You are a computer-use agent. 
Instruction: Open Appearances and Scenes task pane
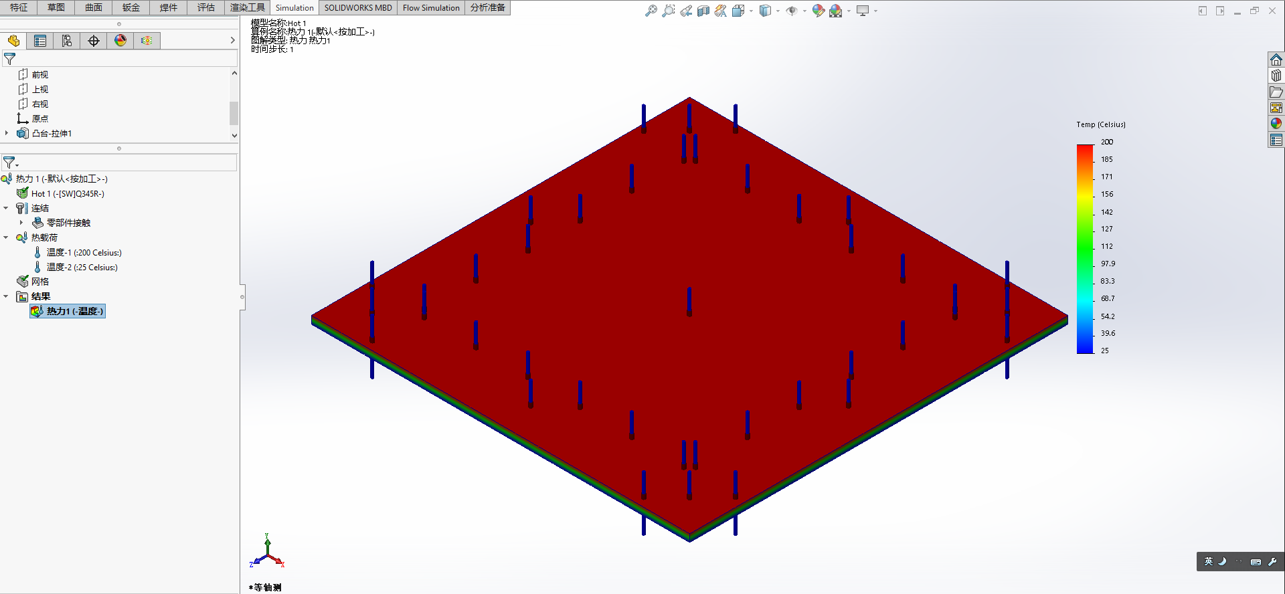(x=1276, y=124)
